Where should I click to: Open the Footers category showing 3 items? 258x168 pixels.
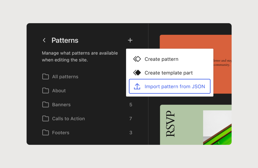[60, 132]
